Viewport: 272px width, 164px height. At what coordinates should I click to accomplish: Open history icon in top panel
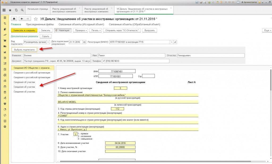click(x=16, y=10)
